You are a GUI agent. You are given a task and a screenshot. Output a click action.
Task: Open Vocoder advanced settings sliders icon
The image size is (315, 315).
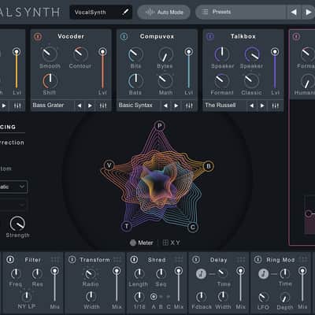(103, 106)
